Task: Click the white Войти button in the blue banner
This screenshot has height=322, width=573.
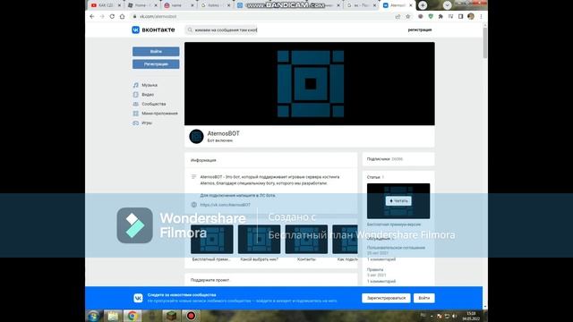Action: point(423,298)
